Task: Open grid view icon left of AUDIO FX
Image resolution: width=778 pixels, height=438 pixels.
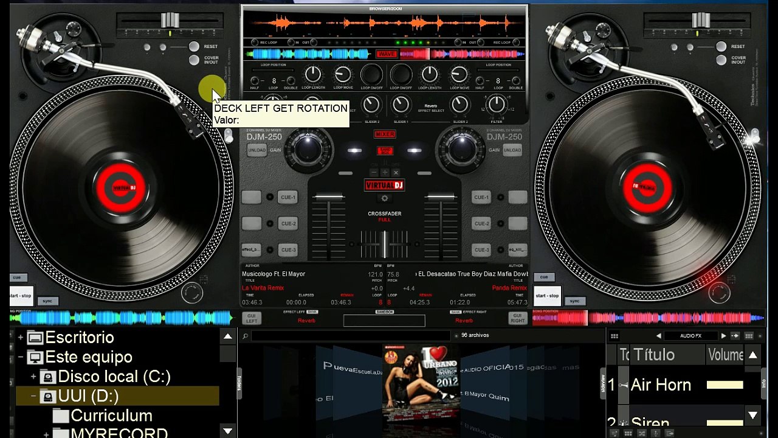Action: [614, 336]
